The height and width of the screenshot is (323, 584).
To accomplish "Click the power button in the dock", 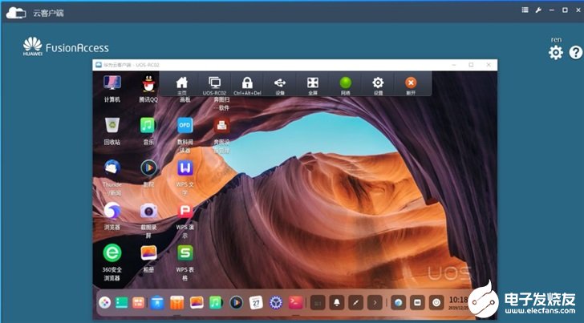I will [x=436, y=302].
